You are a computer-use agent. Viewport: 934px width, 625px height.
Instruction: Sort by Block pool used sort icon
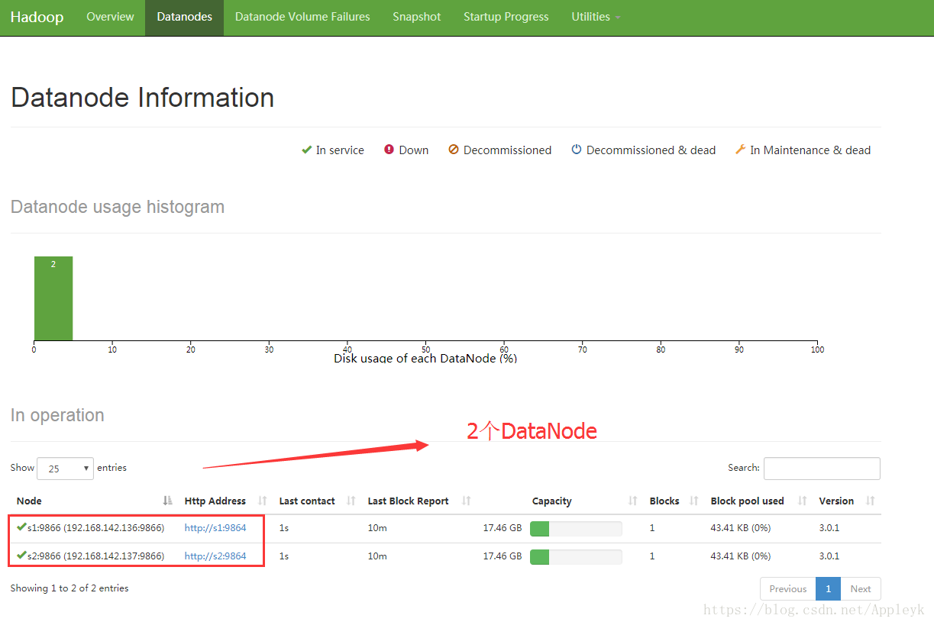(x=803, y=501)
